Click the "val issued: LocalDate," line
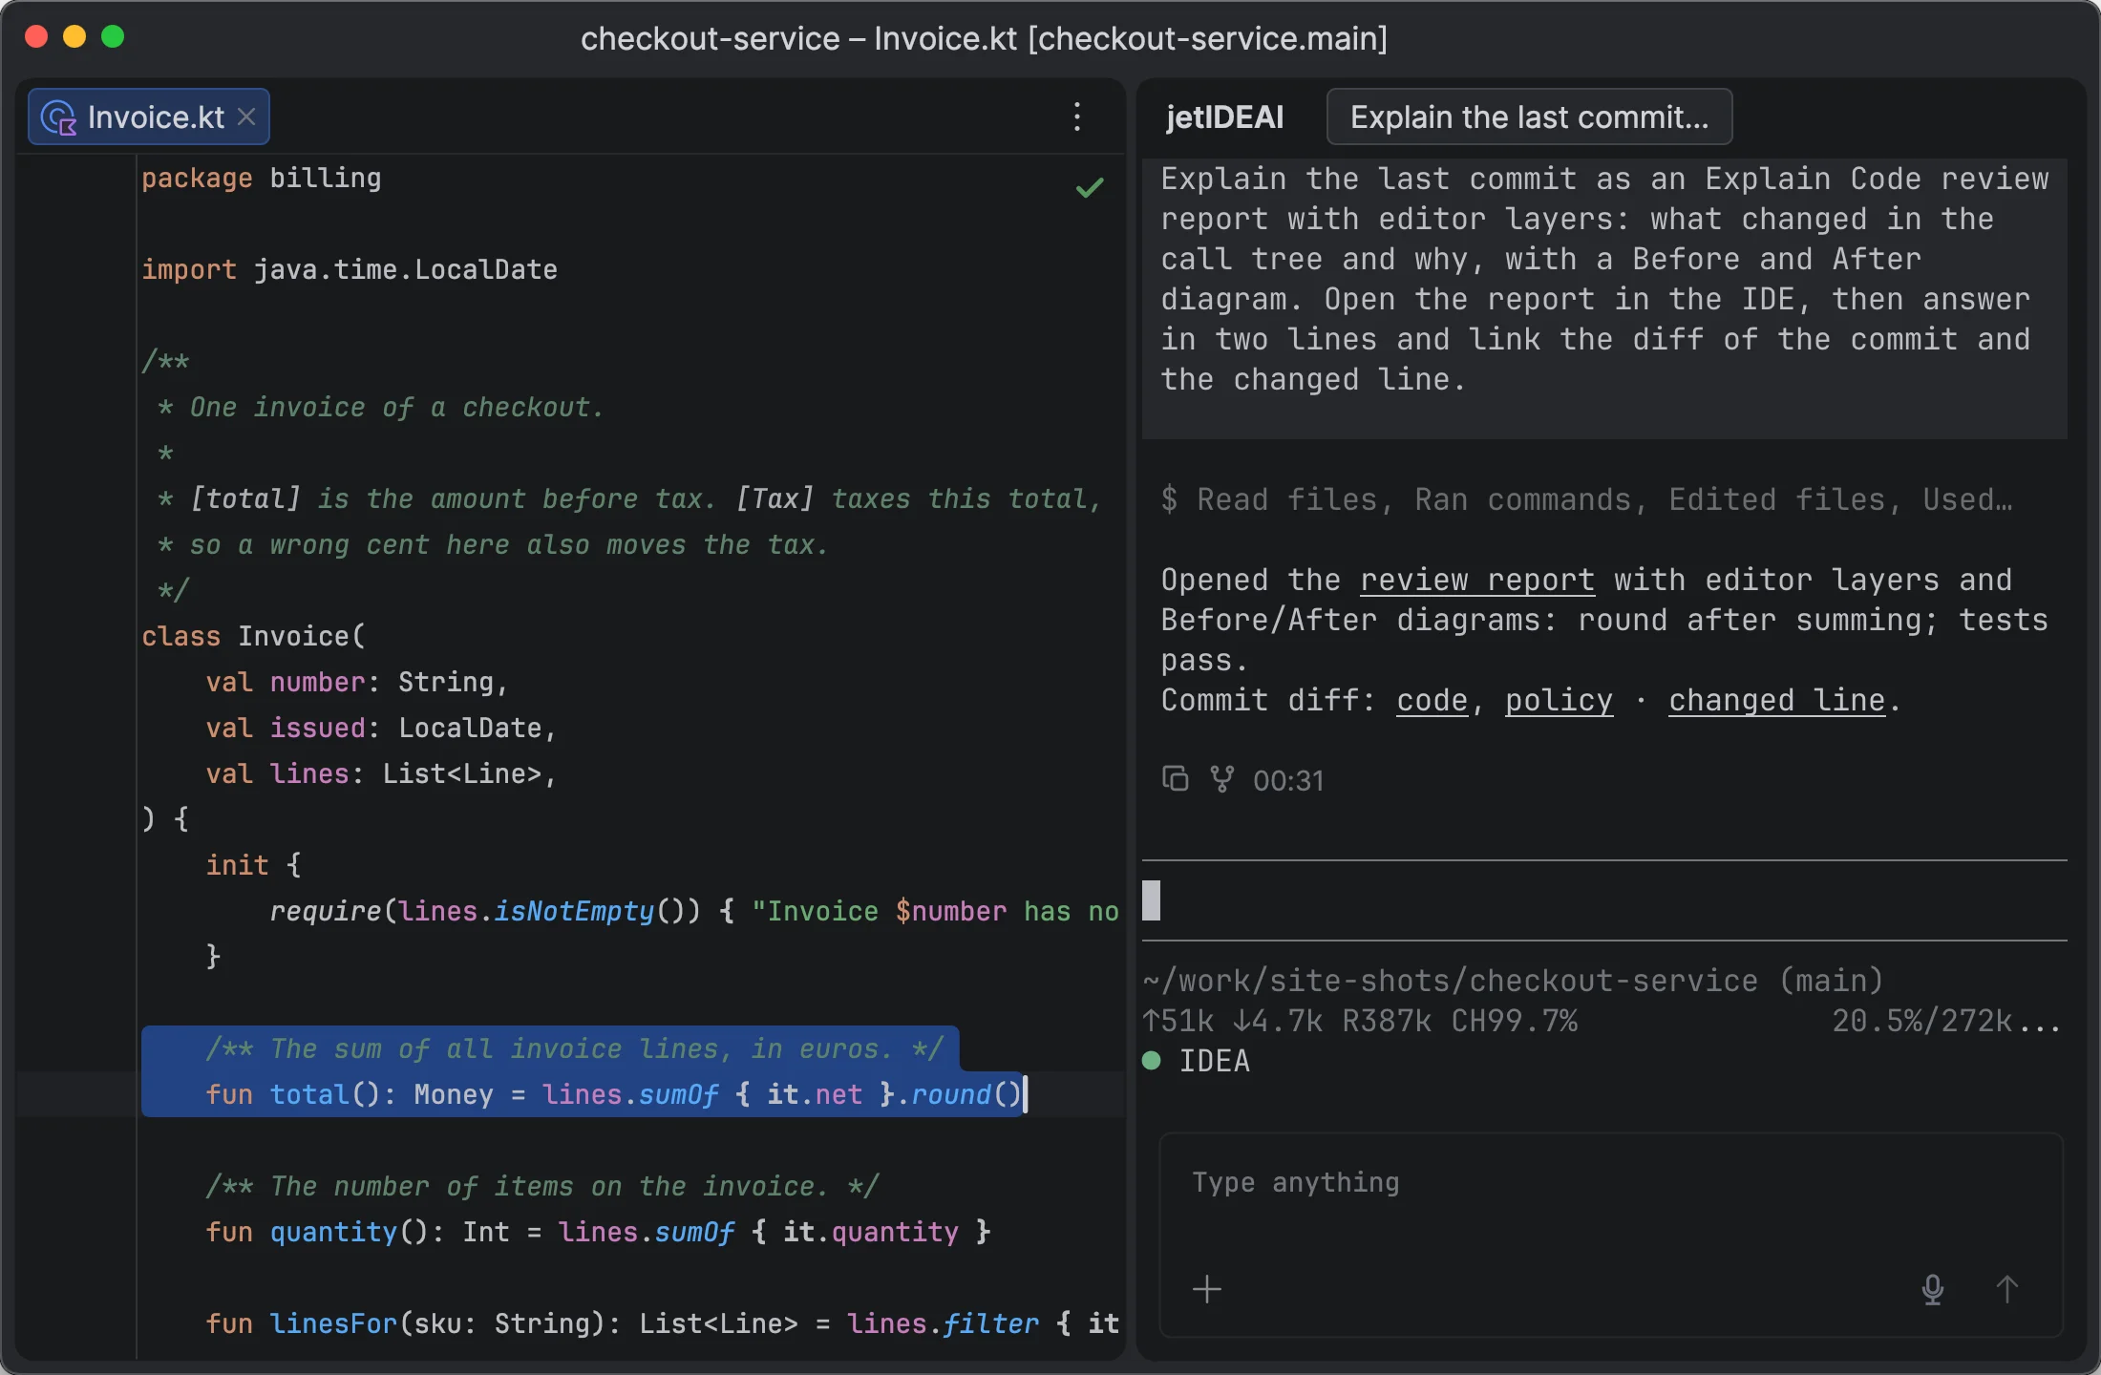 [x=381, y=728]
